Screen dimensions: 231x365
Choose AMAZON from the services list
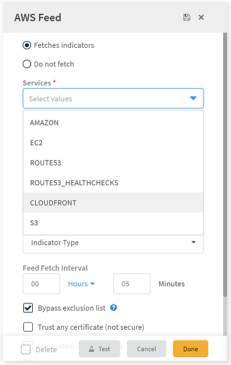113,122
